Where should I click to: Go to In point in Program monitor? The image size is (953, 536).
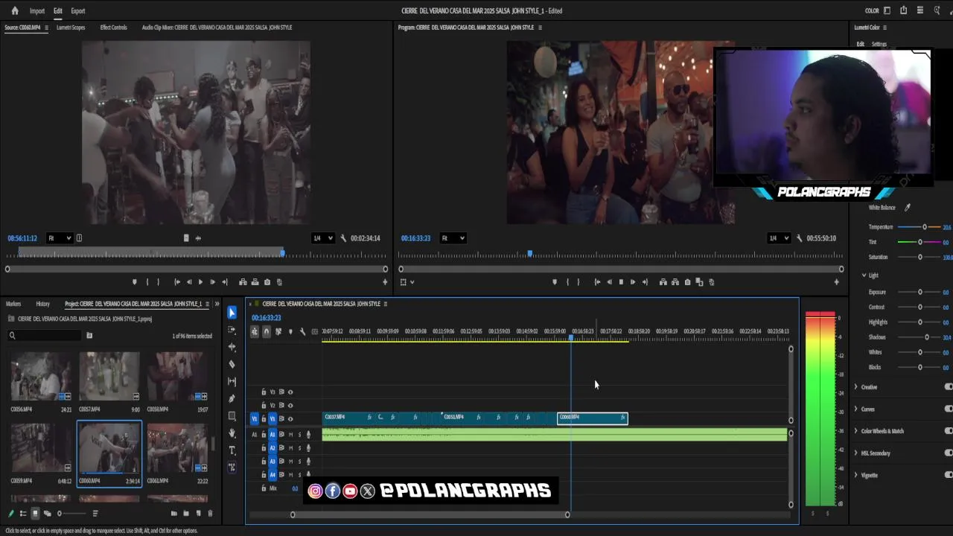pos(597,282)
